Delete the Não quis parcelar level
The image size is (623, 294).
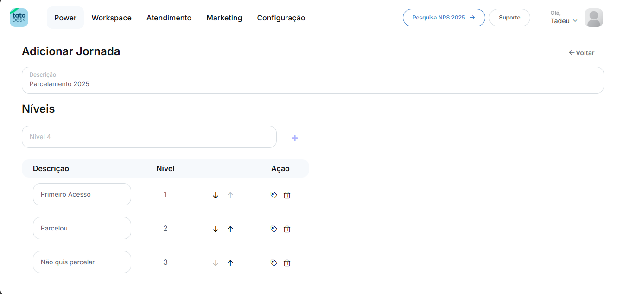click(x=287, y=263)
